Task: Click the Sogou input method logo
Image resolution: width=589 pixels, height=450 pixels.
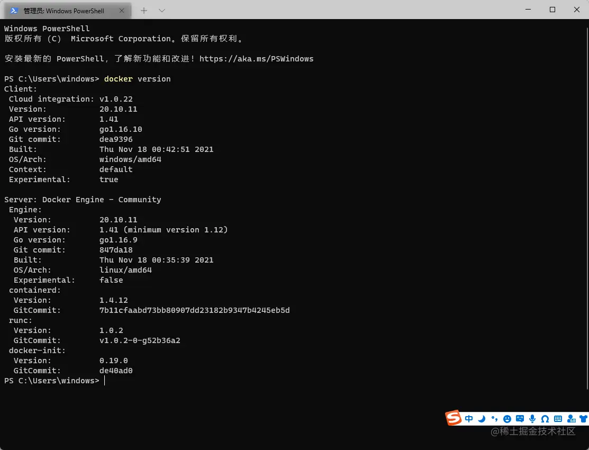Action: (453, 418)
